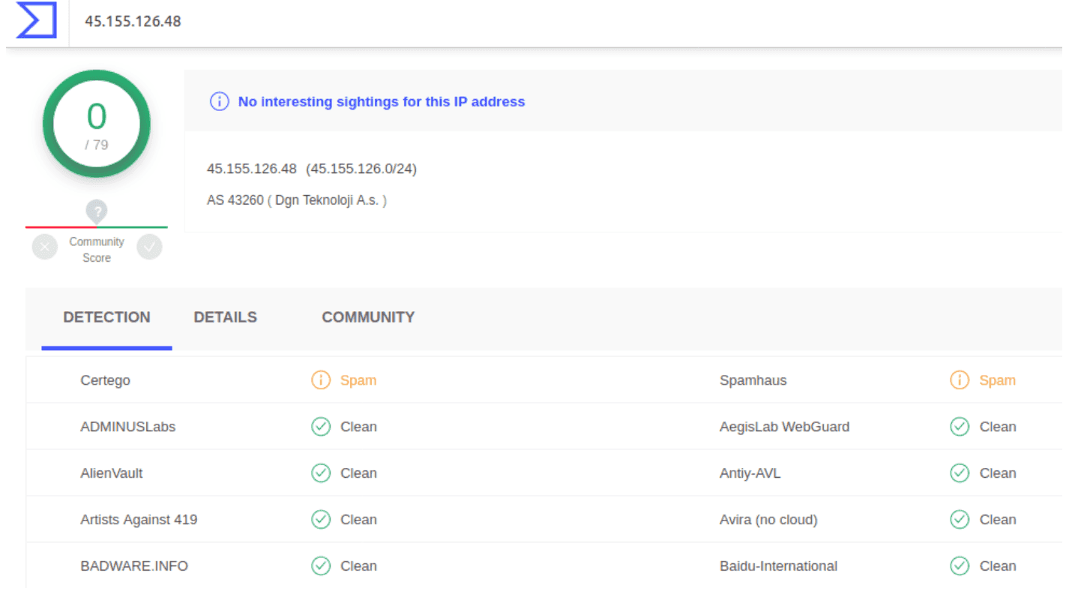The image size is (1066, 600).
Task: Click Certego's orange Spam warning icon
Action: pyautogui.click(x=321, y=380)
